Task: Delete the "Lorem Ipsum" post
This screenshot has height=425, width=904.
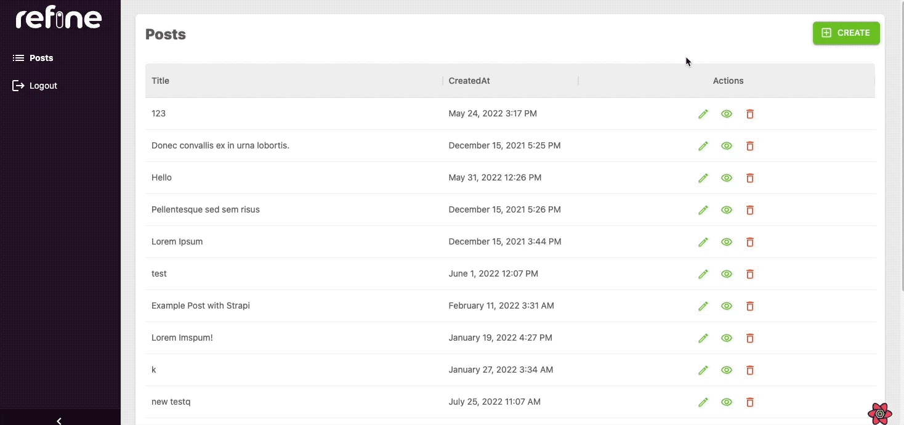Action: (x=750, y=242)
